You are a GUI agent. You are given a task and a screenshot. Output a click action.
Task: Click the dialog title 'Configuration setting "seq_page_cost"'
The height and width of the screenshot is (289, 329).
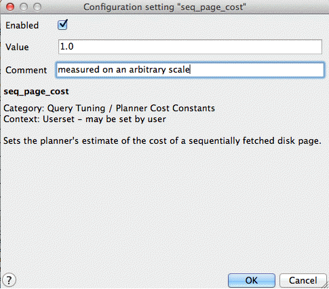tap(165, 7)
